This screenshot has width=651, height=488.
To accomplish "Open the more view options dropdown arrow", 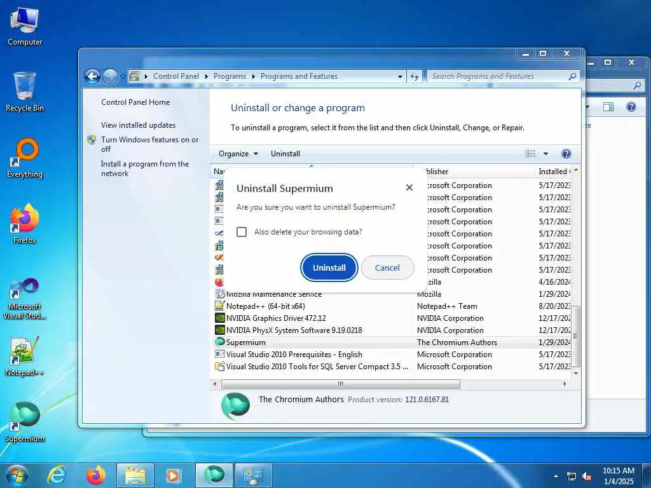I will (545, 154).
